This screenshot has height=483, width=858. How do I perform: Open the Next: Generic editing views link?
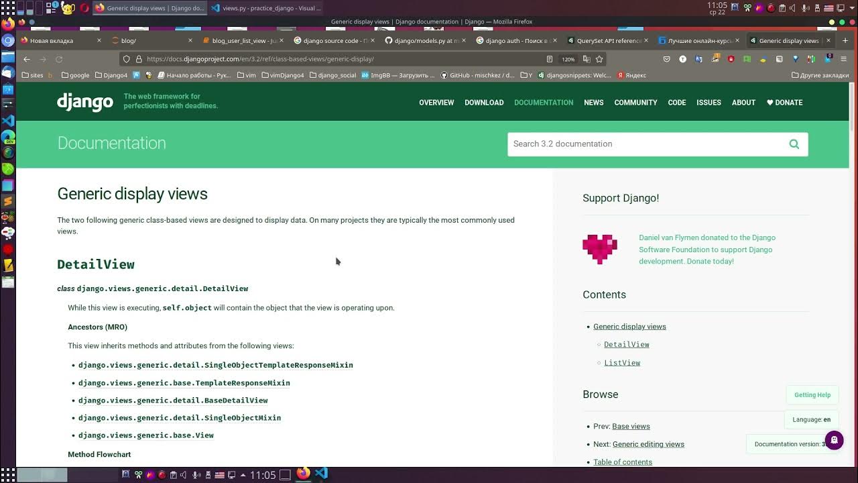[x=648, y=444]
